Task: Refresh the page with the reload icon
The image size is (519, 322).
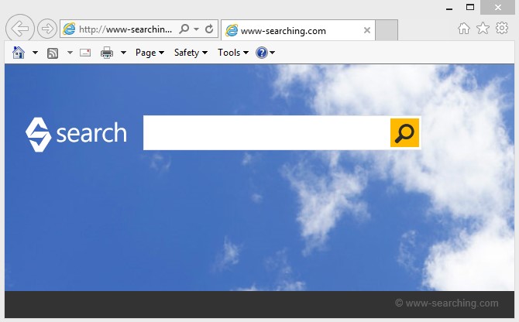Action: click(209, 29)
